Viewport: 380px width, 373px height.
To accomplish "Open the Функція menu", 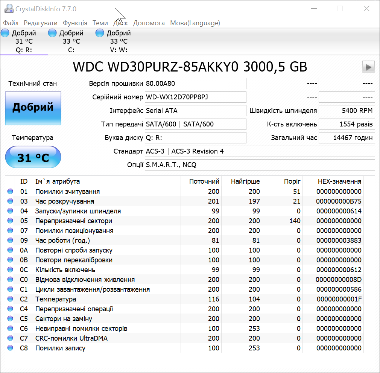I will point(75,23).
